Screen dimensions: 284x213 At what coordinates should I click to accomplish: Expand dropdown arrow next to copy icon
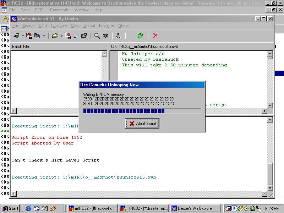click(44, 36)
